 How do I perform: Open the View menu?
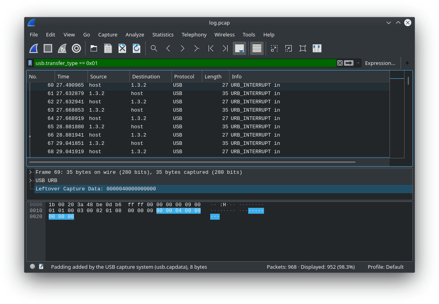(69, 35)
